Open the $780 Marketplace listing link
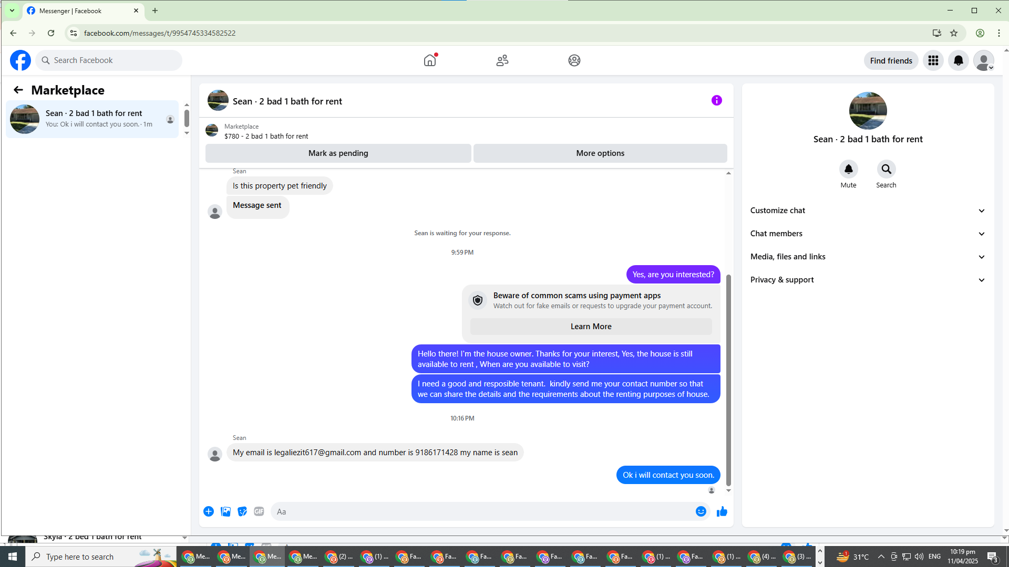Image resolution: width=1009 pixels, height=567 pixels. pos(266,136)
